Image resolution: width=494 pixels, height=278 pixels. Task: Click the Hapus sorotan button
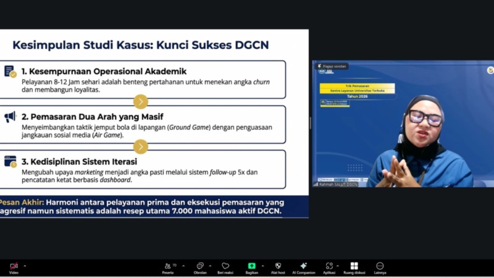tap(333, 66)
